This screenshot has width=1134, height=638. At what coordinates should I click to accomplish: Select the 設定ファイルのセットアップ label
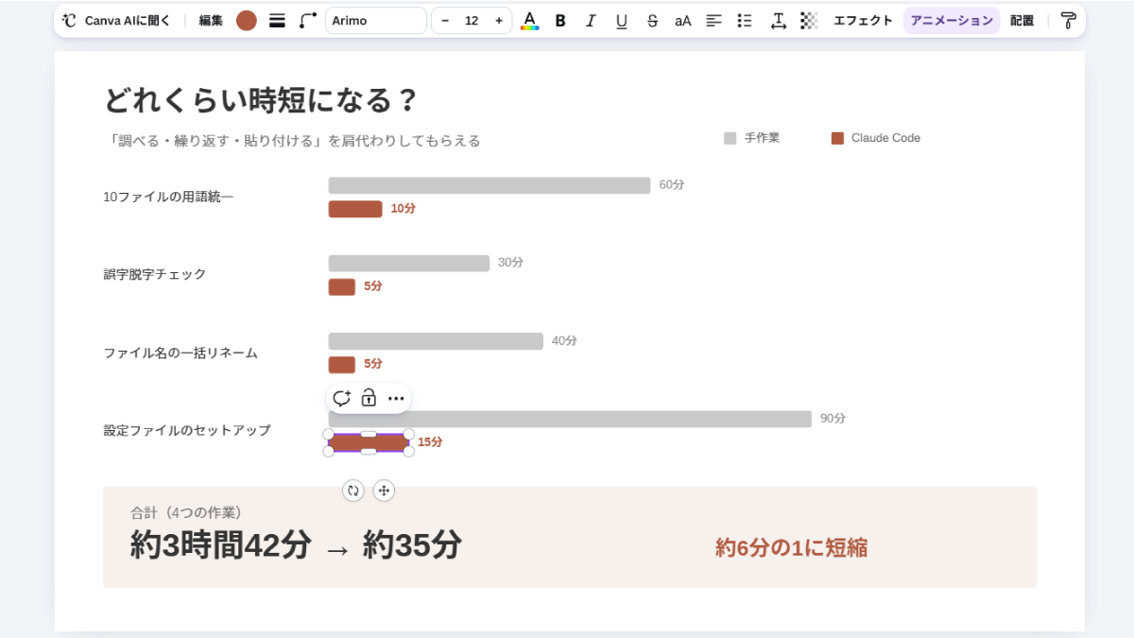coord(187,430)
